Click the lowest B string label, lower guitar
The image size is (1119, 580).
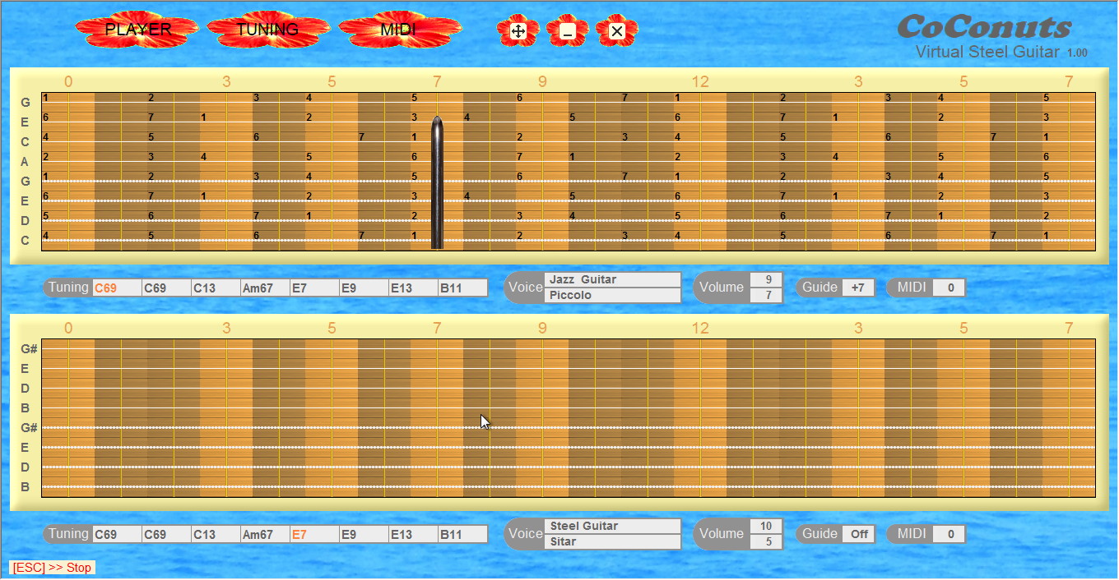click(26, 487)
